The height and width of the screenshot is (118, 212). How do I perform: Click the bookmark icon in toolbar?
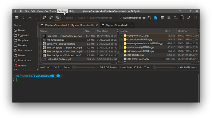182,18
